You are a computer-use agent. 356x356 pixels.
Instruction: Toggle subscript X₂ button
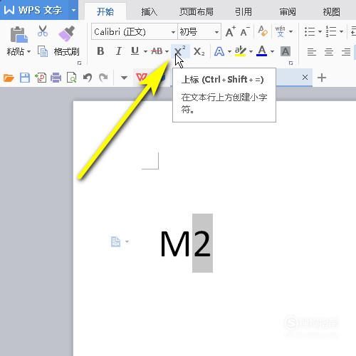199,51
